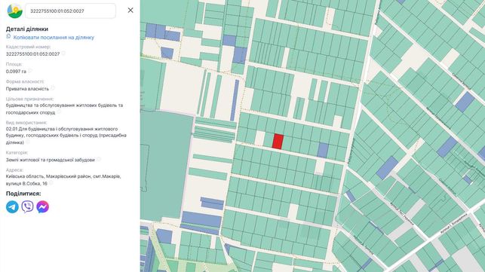The image size is (485, 272).
Task: Click the copy icon after присадибна ділянка text
Action: (27, 142)
